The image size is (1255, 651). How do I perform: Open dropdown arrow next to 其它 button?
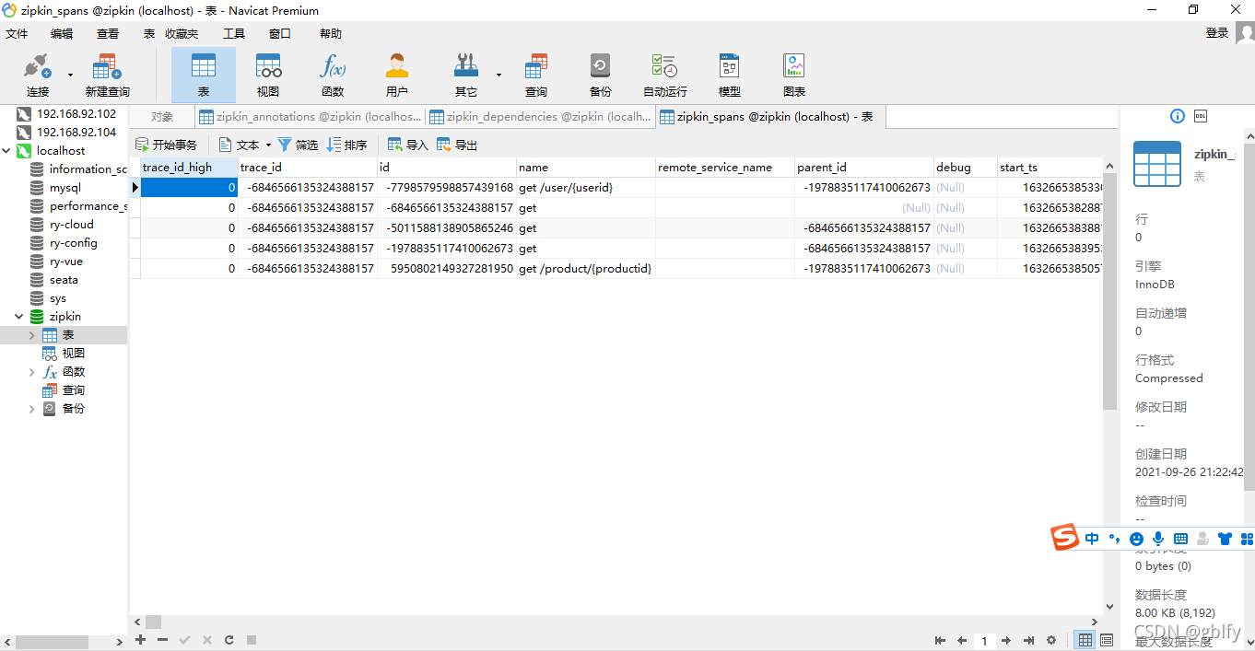(x=498, y=75)
